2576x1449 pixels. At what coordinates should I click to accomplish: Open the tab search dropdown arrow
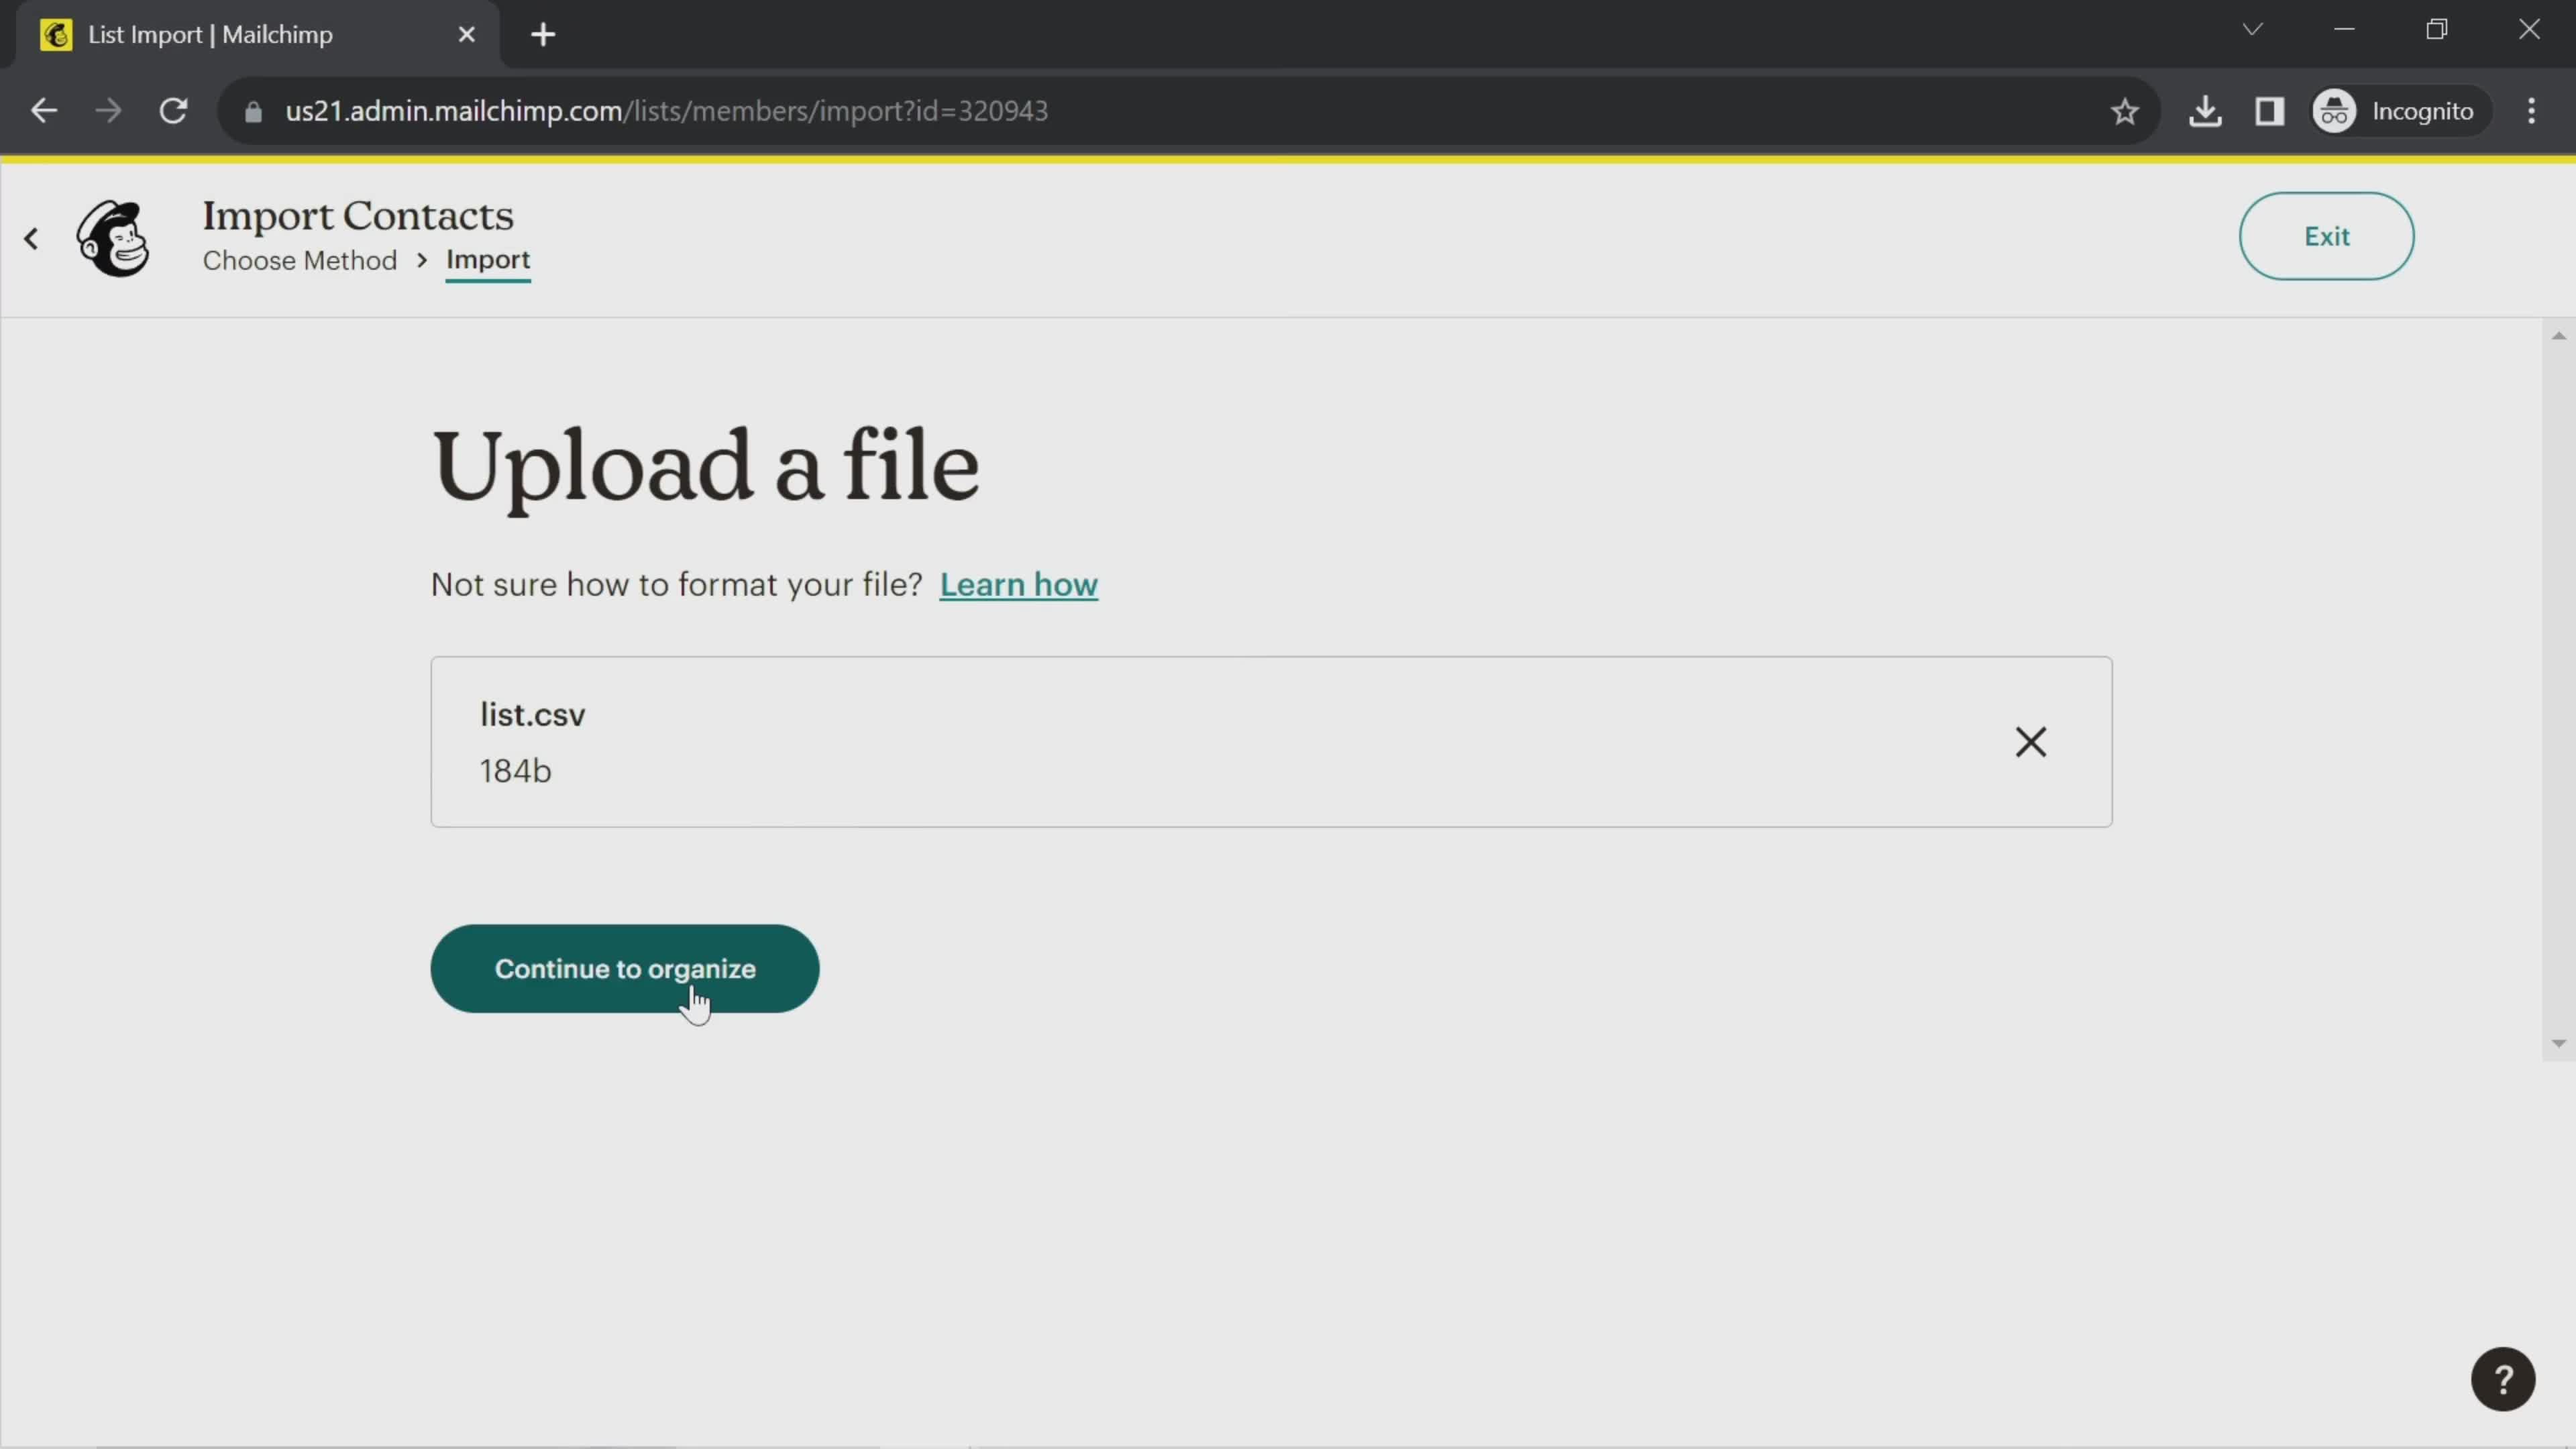tap(2252, 30)
